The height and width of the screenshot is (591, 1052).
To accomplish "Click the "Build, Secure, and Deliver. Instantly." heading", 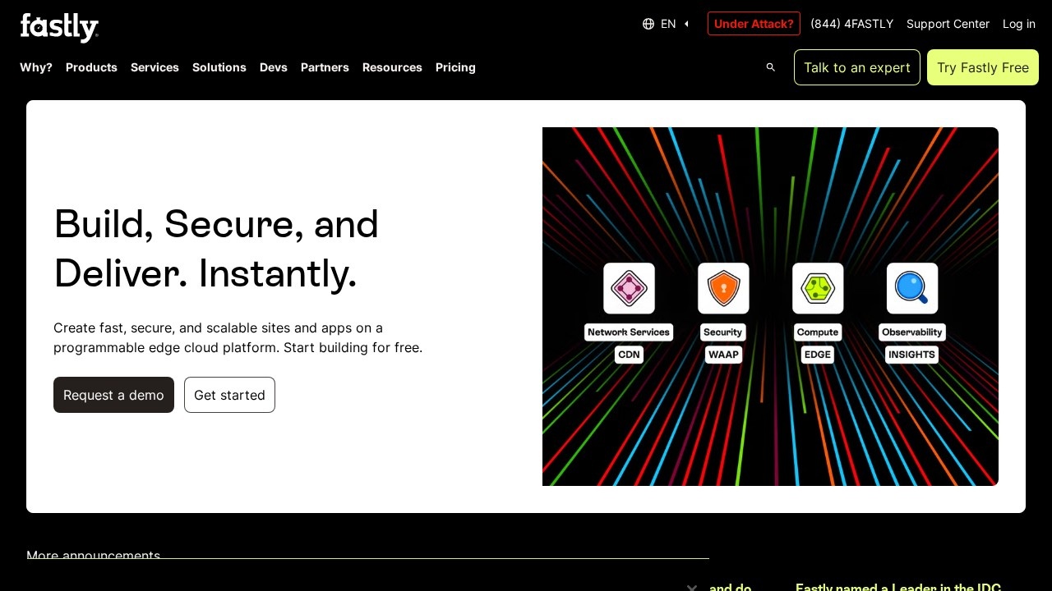I will tap(216, 249).
